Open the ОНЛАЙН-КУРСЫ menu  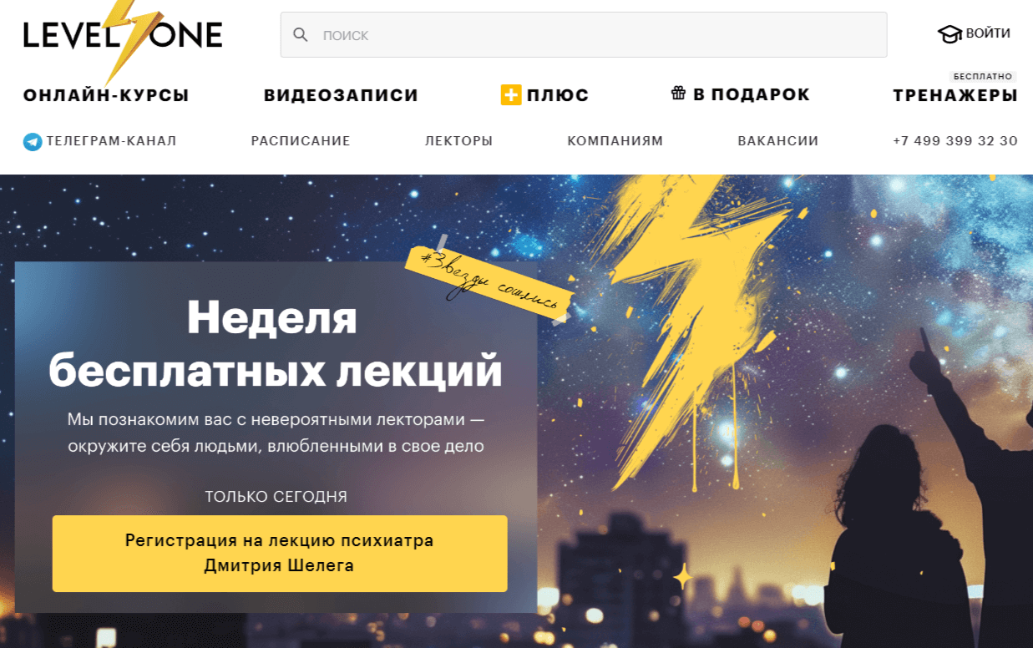(x=106, y=95)
